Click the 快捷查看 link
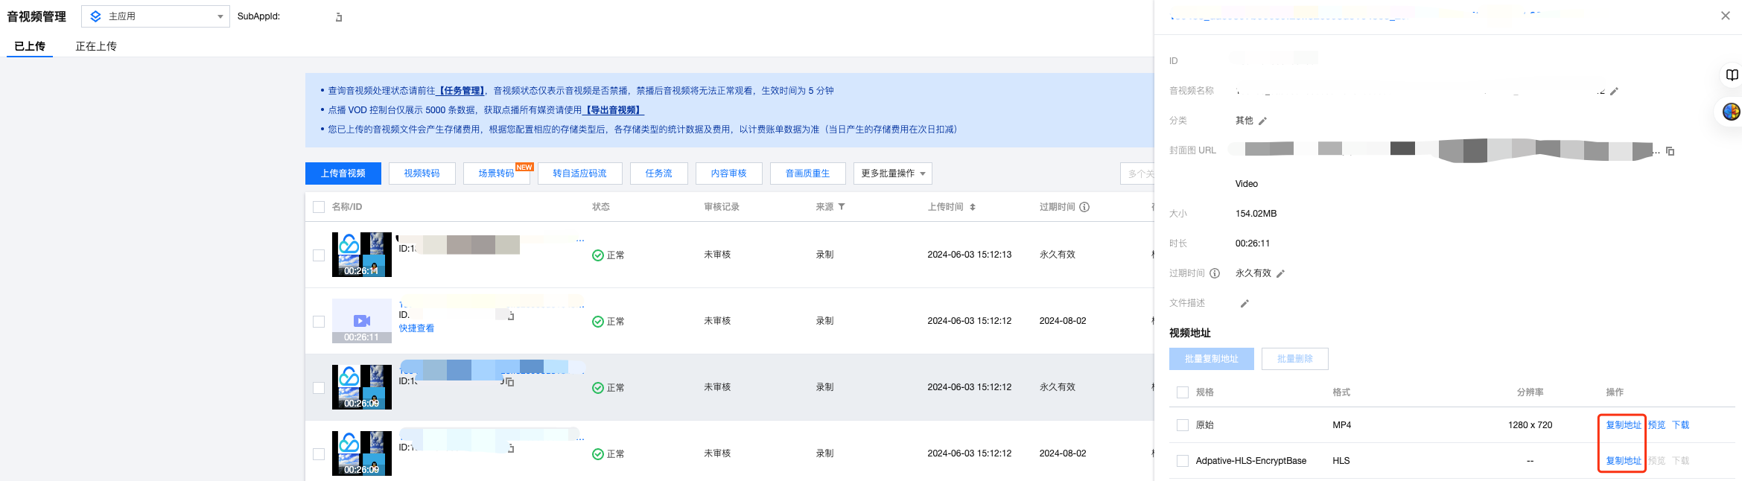 (416, 328)
